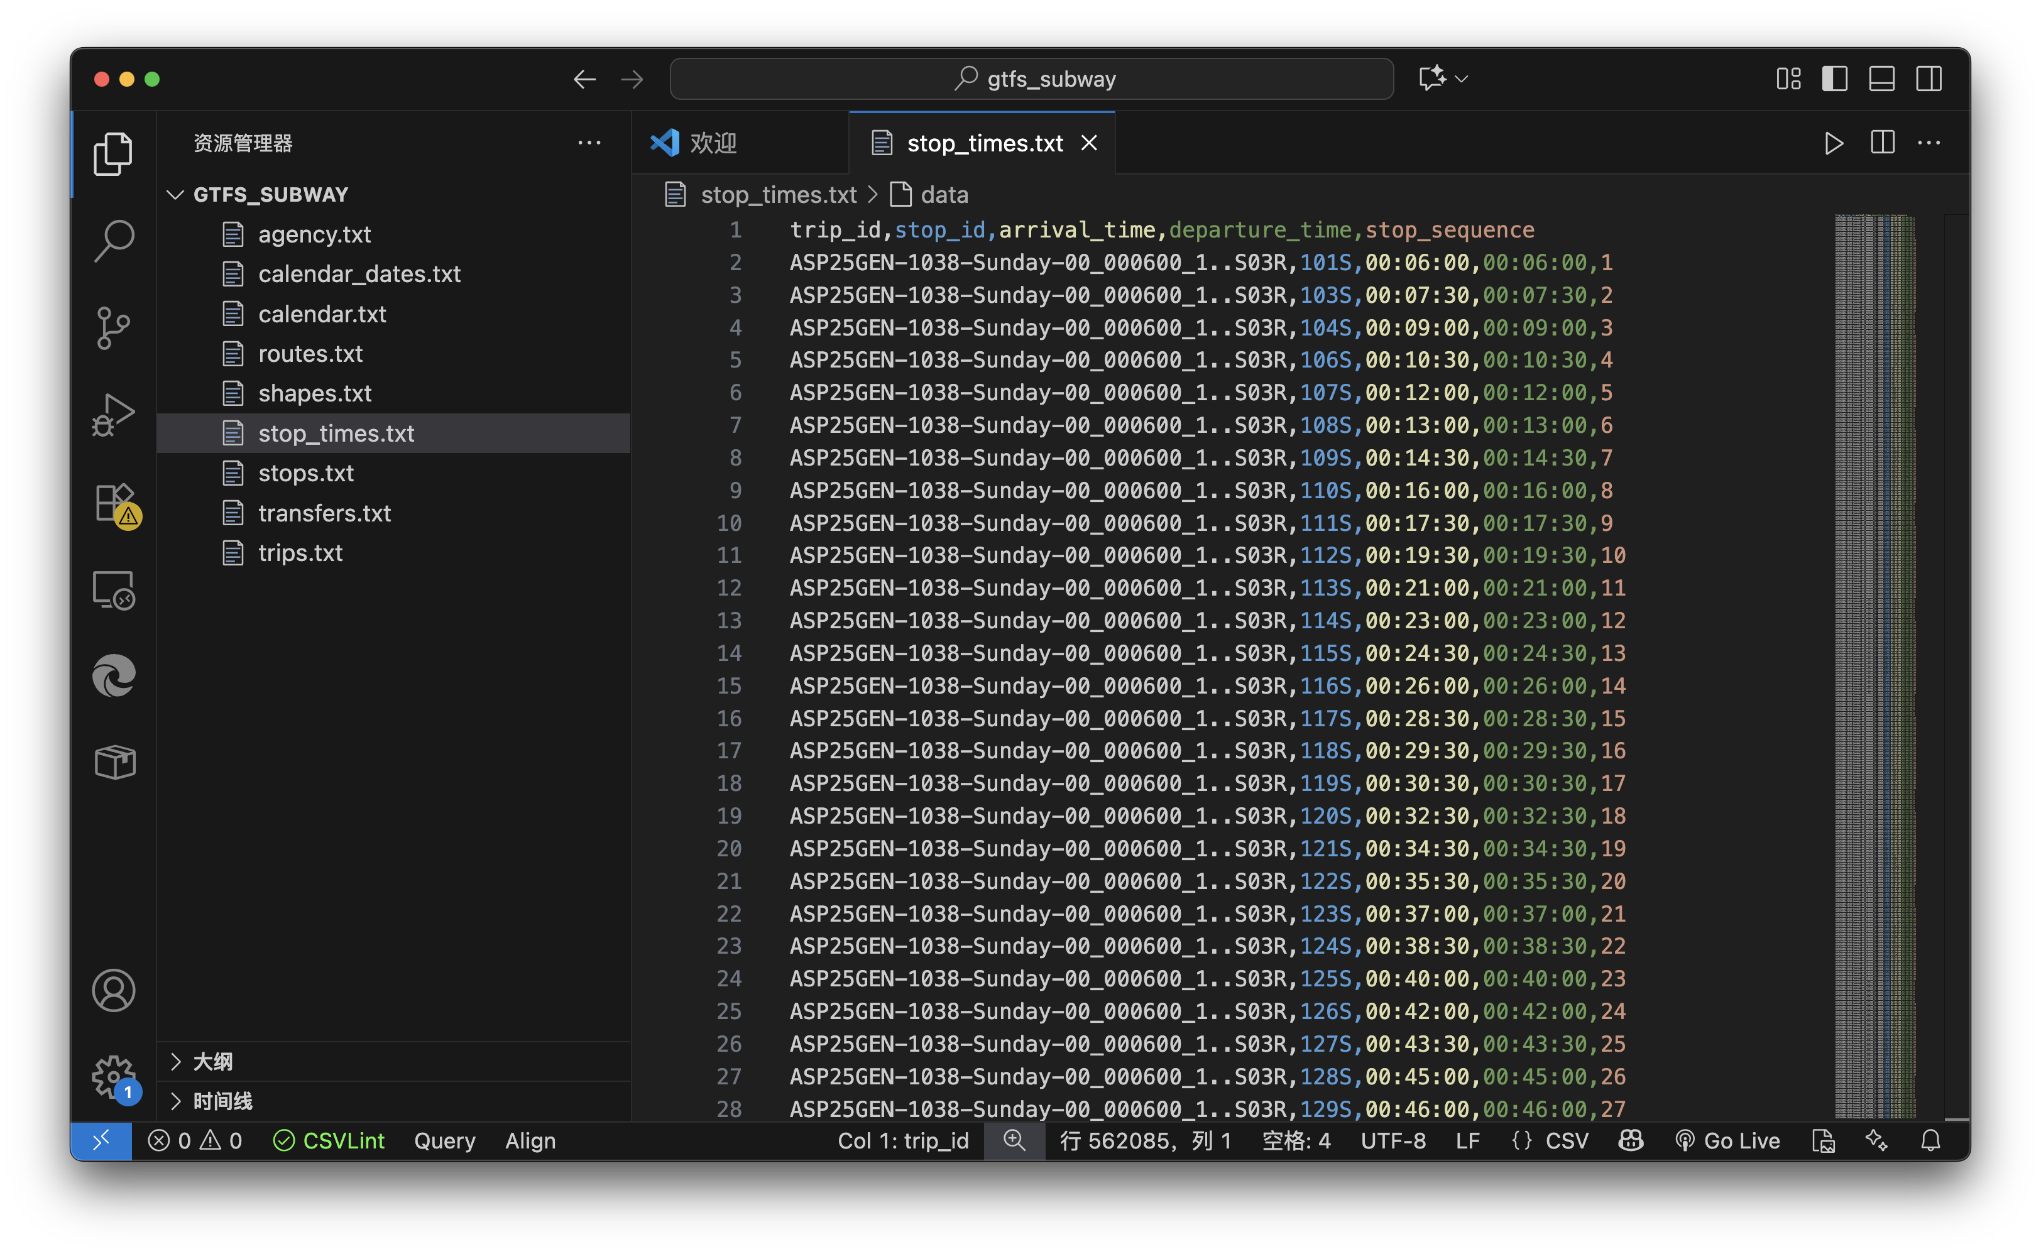Toggle the bottom panel layout button
This screenshot has height=1254, width=2041.
[x=1882, y=79]
